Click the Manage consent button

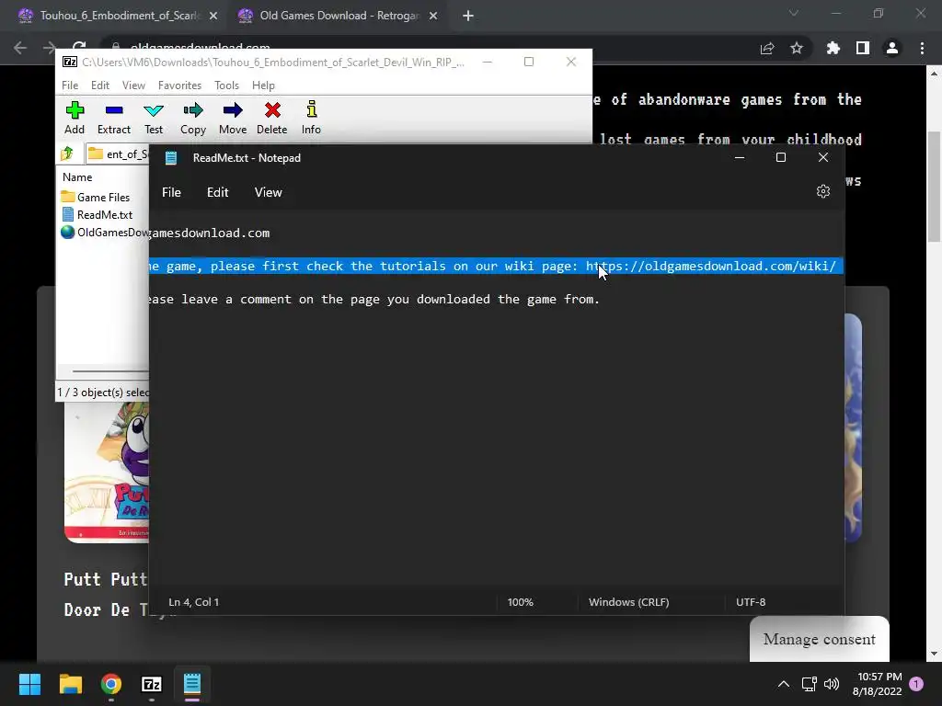coord(819,639)
